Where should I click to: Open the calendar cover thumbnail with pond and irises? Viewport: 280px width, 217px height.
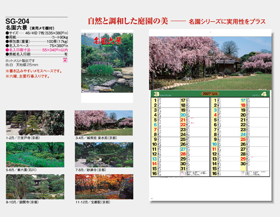tap(107, 63)
